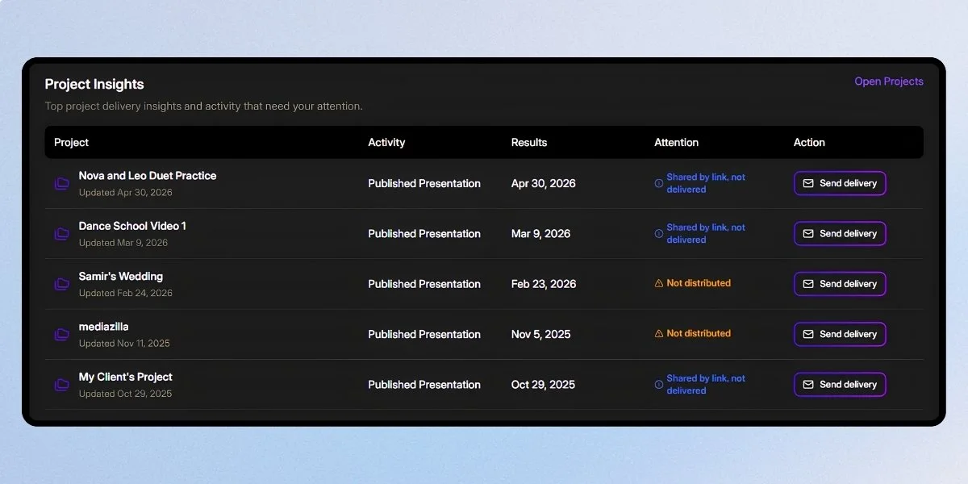Click the Activity column header
Image resolution: width=968 pixels, height=484 pixels.
(x=386, y=143)
